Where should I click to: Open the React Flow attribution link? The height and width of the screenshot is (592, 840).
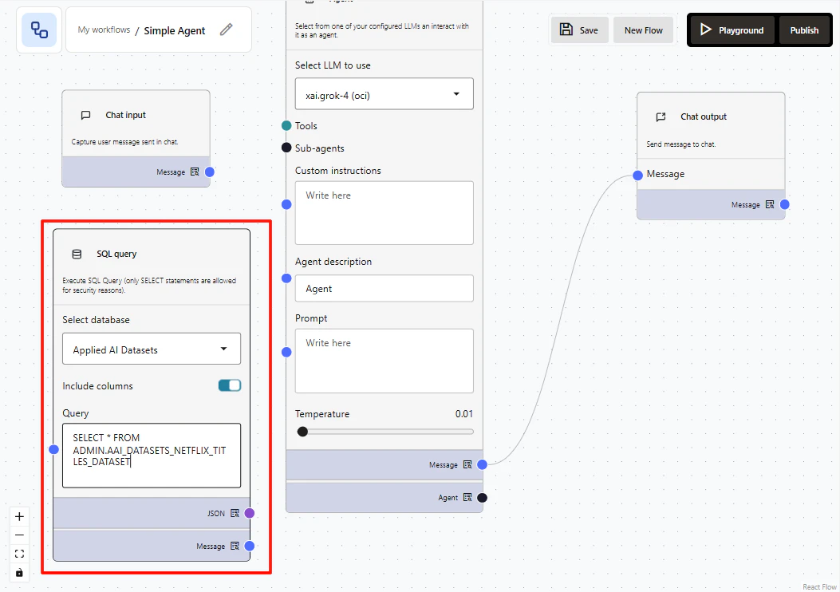(819, 586)
